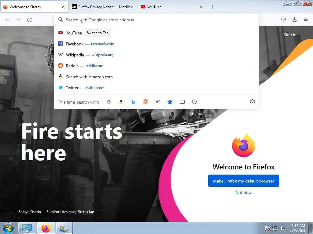Click the Not now link
The width and height of the screenshot is (313, 234).
244,193
